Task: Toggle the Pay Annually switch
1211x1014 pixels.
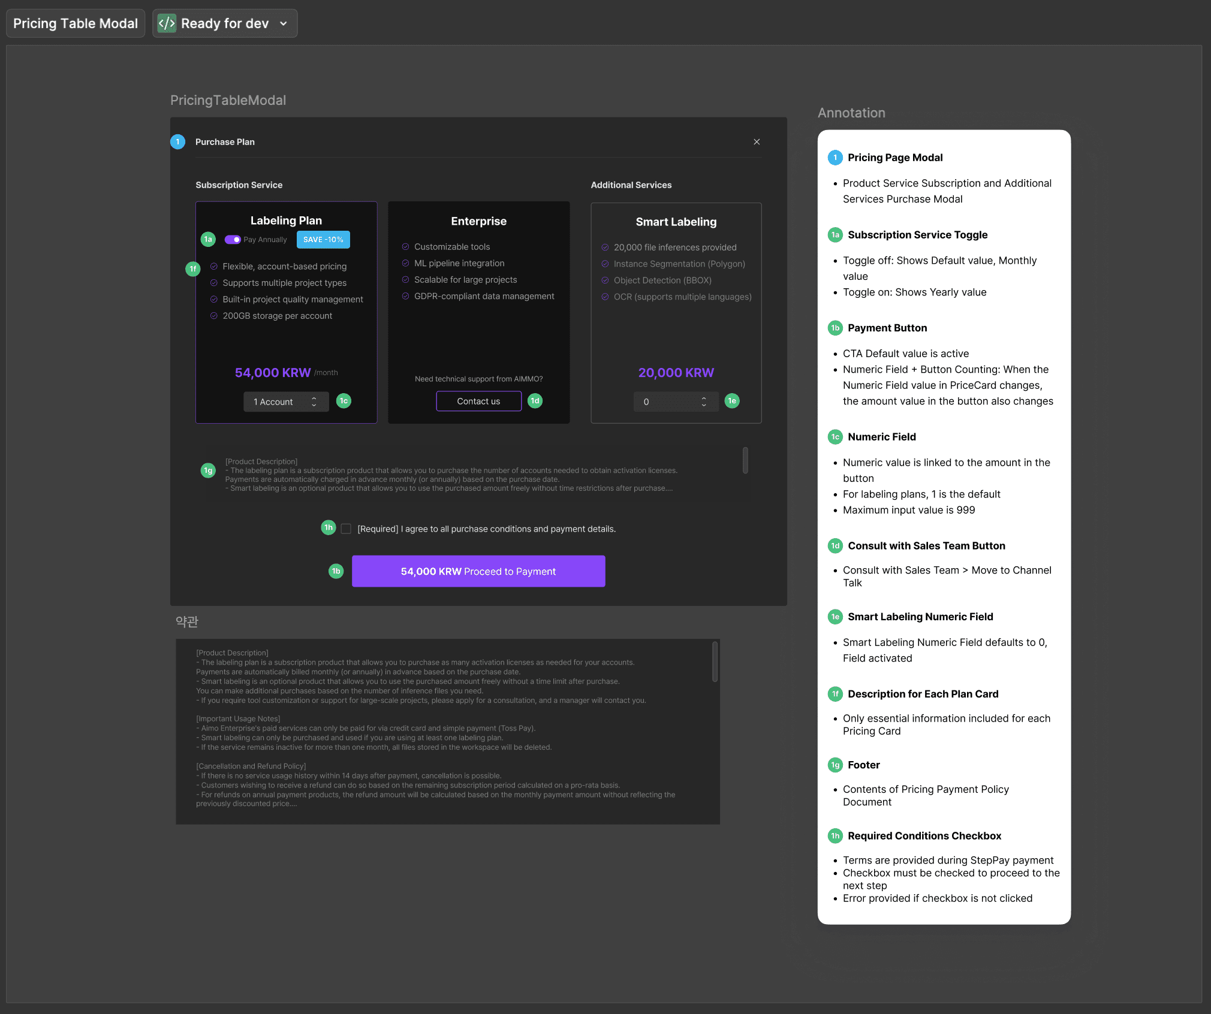Action: (x=233, y=240)
